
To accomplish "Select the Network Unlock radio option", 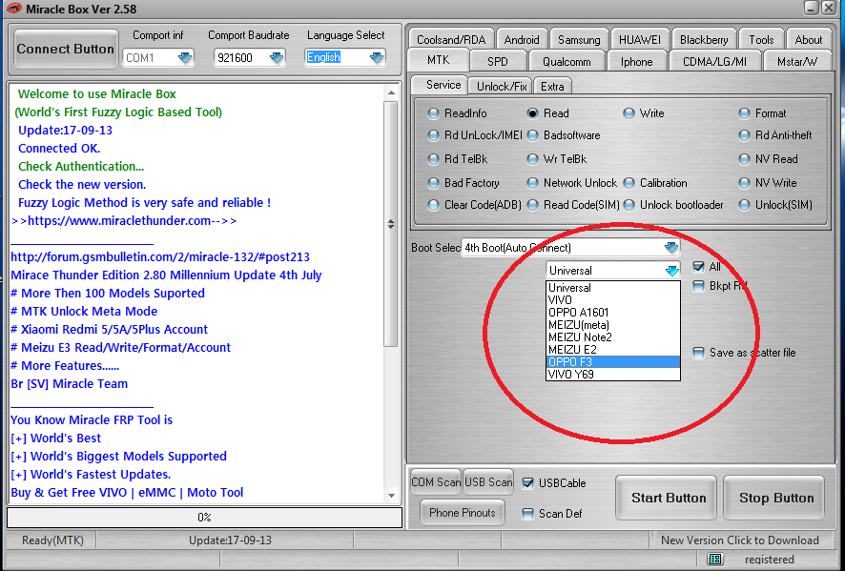I will 532,183.
